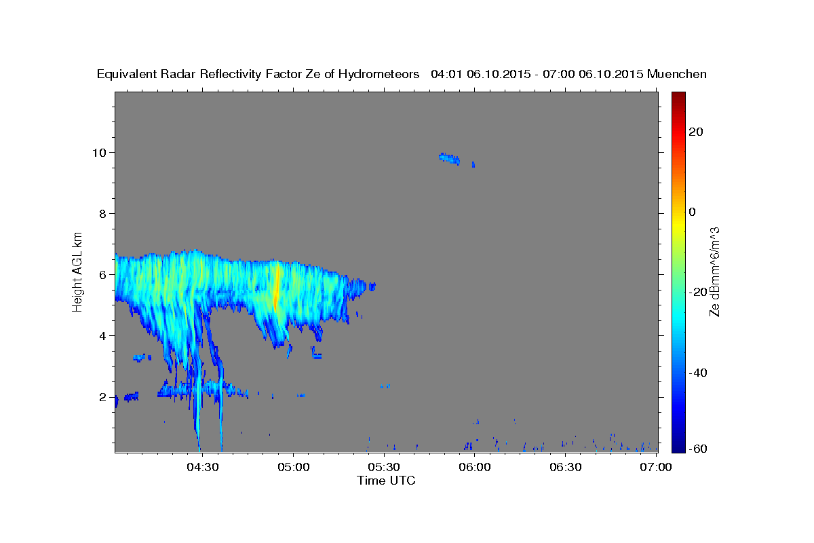Click the height tick label '8'
The height and width of the screenshot is (543, 814).
[x=104, y=213]
